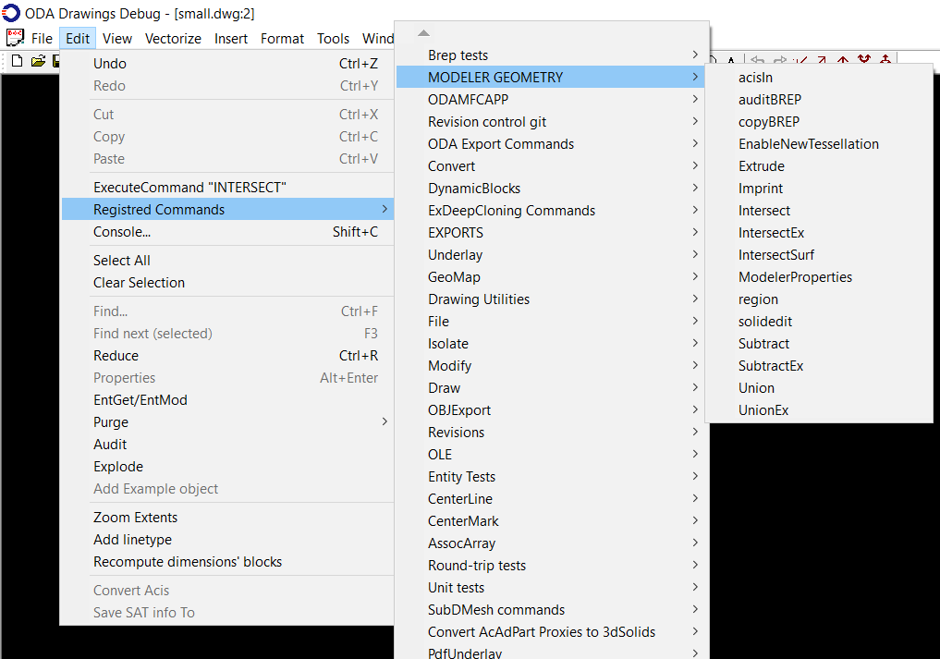Image resolution: width=940 pixels, height=659 pixels.
Task: Select EntGet/EntMod menu entry
Action: [x=227, y=400]
